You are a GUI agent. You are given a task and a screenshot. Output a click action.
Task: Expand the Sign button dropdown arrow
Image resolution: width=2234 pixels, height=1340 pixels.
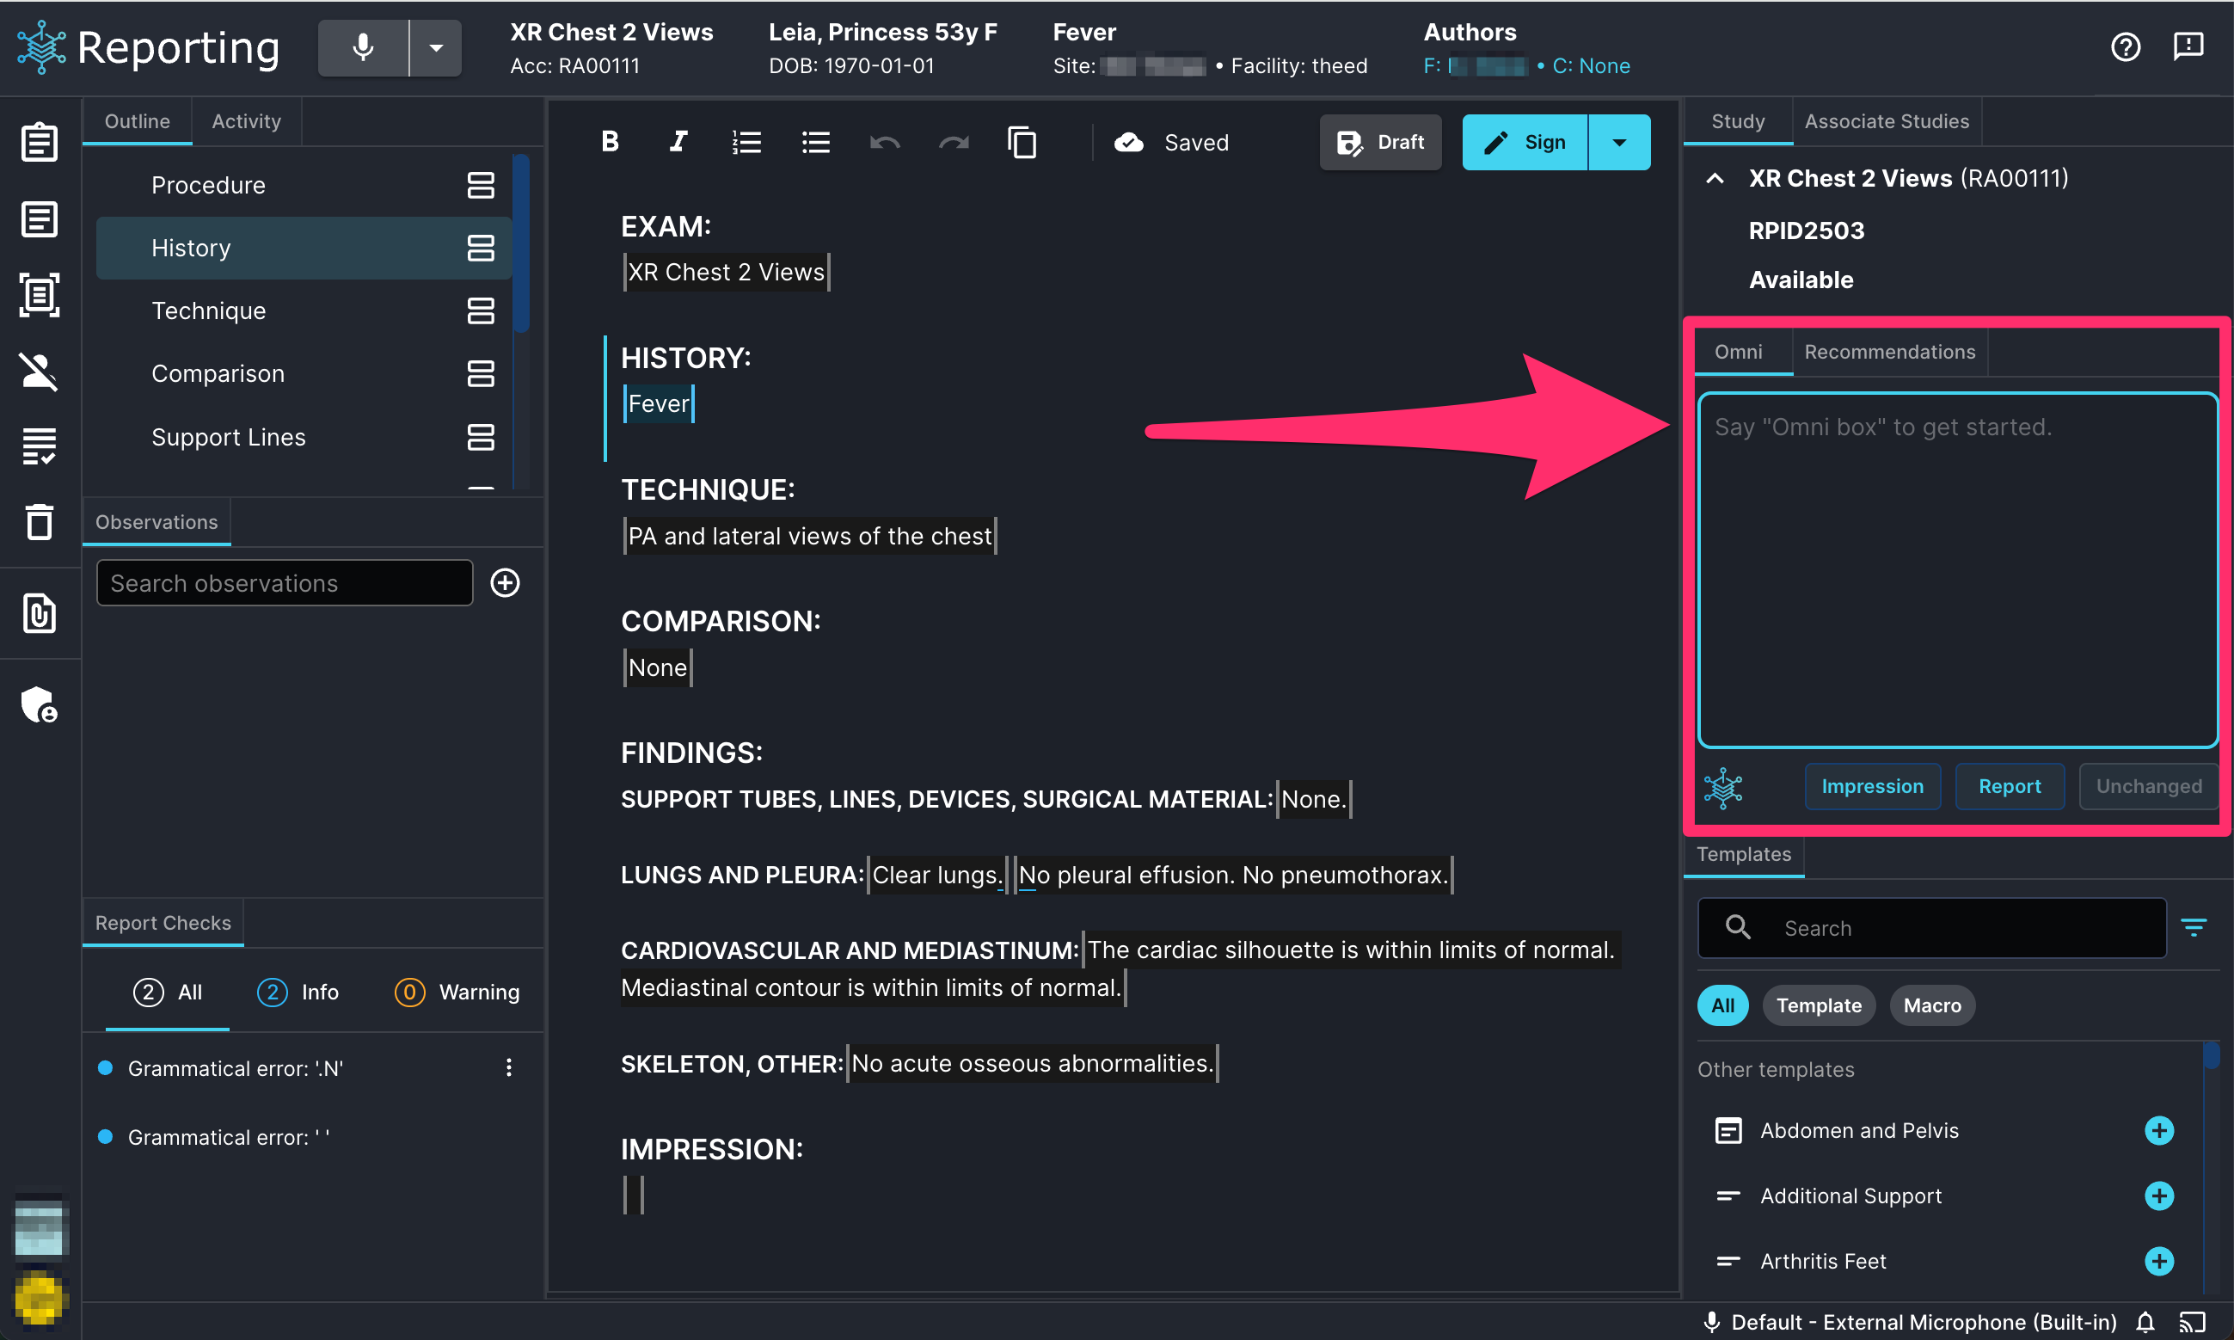1619,142
